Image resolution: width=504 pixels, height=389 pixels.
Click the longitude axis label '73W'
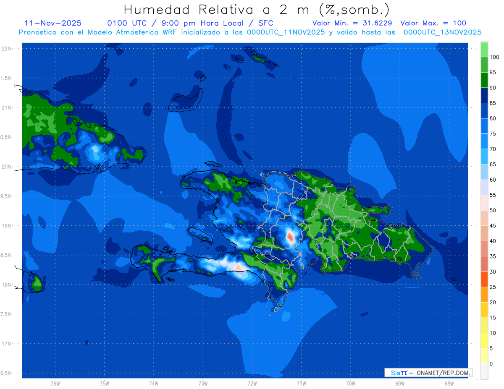[203, 384]
